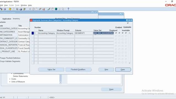This screenshot has width=176, height=99.
Task: Click the yellow Save toolbar icon
Action: 10,9
